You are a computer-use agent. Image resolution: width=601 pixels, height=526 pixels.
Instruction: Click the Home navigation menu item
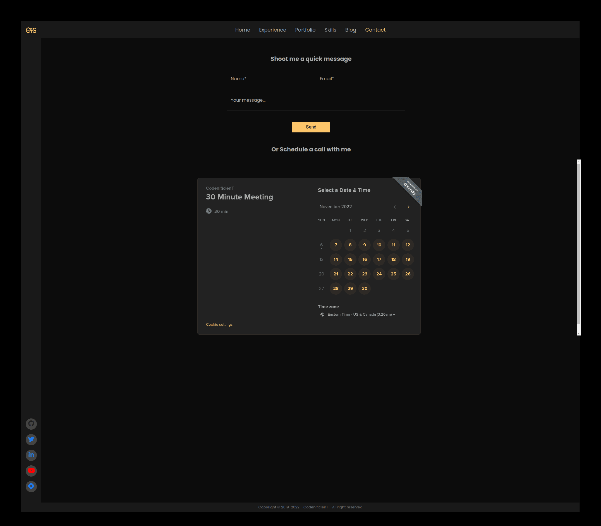click(243, 30)
